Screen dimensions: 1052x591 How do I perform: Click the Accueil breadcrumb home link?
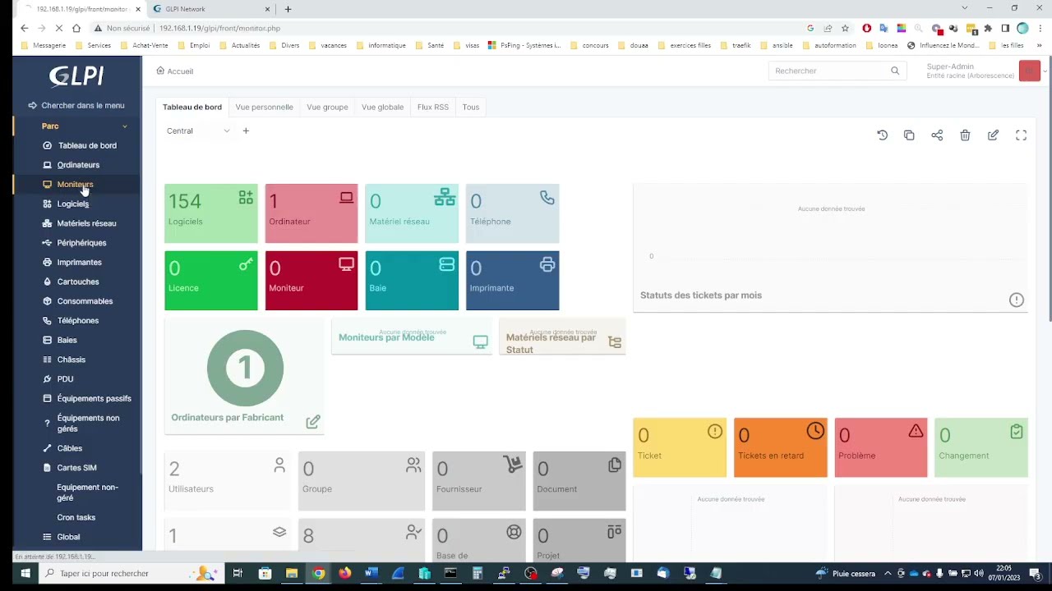pos(175,71)
